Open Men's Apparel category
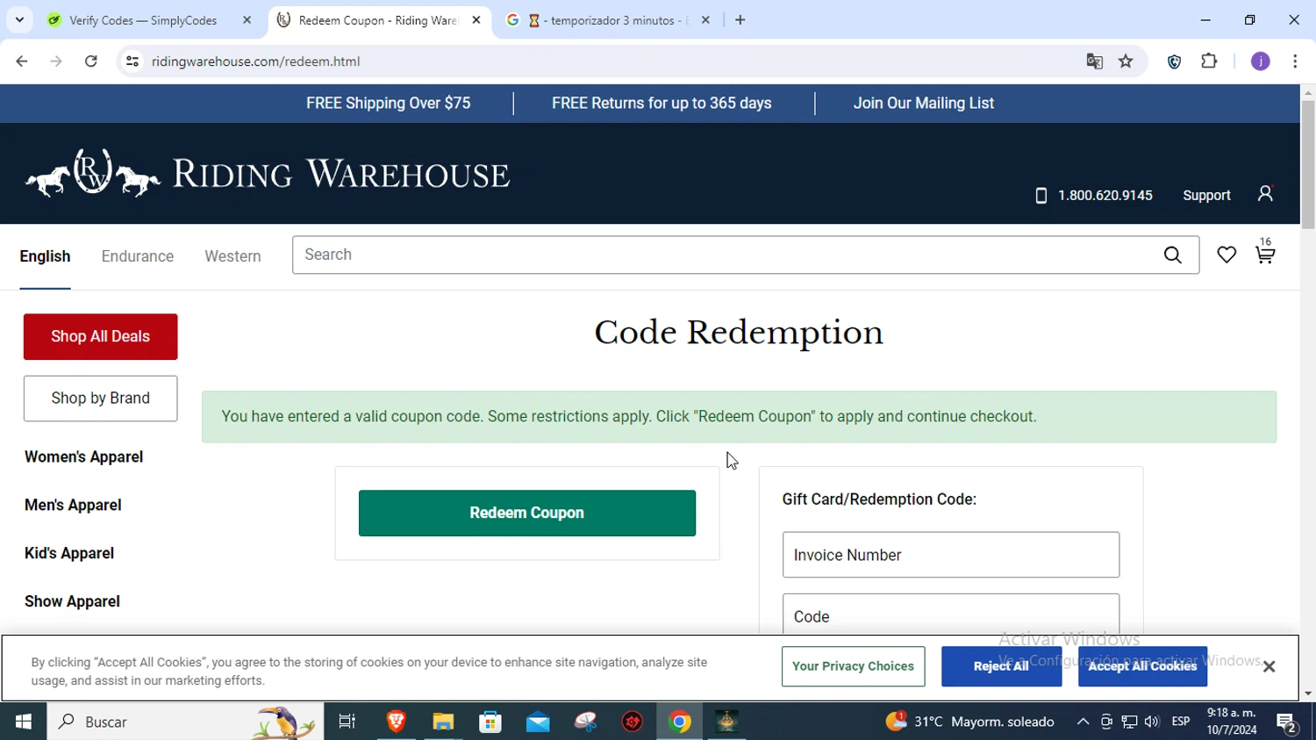 coord(73,505)
